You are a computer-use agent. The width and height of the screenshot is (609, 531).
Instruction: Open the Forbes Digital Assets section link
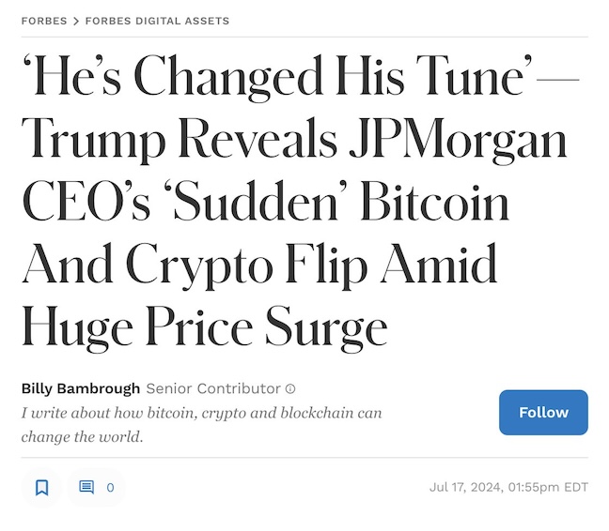[x=157, y=21]
